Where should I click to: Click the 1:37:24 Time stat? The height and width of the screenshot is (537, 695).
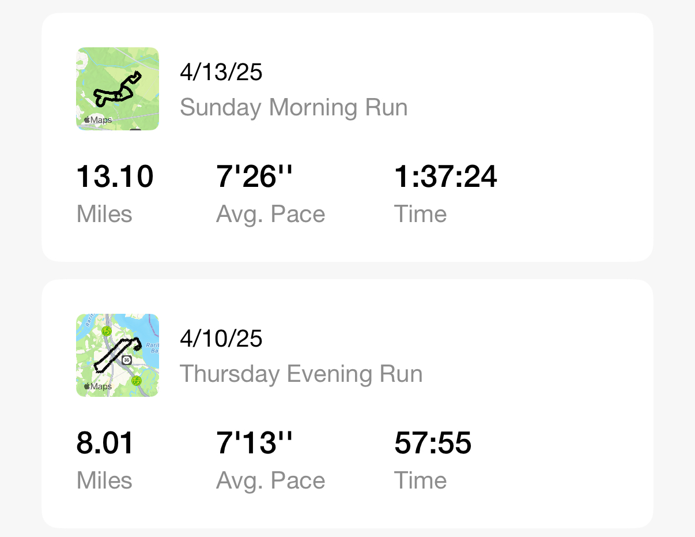tap(445, 193)
